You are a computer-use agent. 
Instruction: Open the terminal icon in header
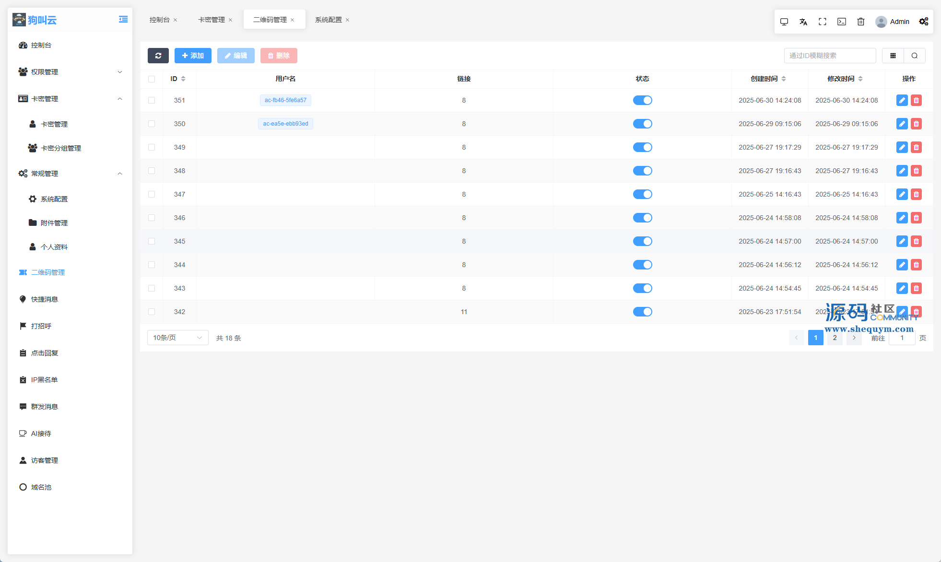pos(842,22)
